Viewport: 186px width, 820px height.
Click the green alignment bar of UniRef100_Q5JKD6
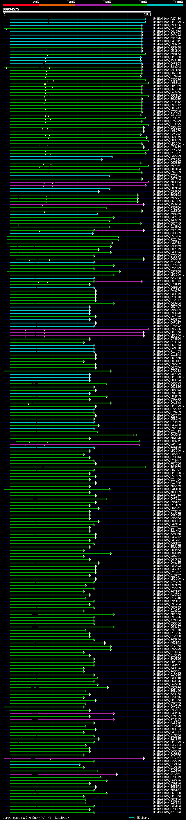point(63,236)
